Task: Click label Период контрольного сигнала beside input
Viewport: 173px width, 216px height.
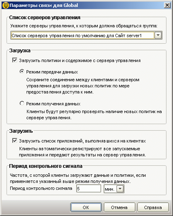Action: [41, 188]
